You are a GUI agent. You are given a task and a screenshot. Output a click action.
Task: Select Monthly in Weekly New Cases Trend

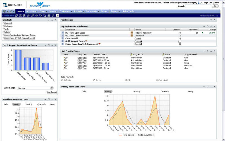tap(137, 92)
